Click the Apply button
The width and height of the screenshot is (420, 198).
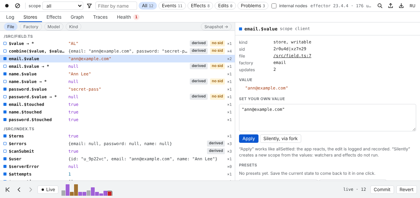click(x=249, y=139)
